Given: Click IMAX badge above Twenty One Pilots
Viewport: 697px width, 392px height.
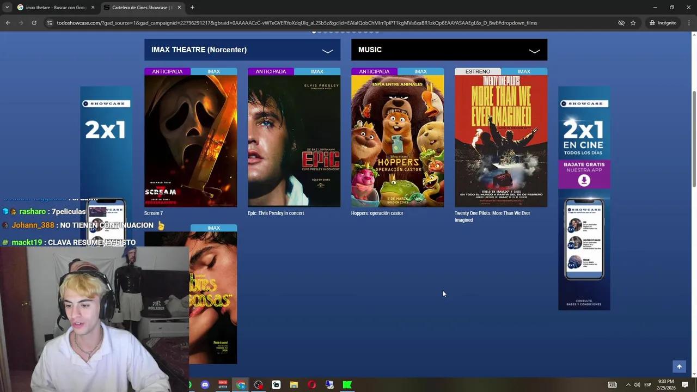Looking at the screenshot, I should (x=524, y=71).
